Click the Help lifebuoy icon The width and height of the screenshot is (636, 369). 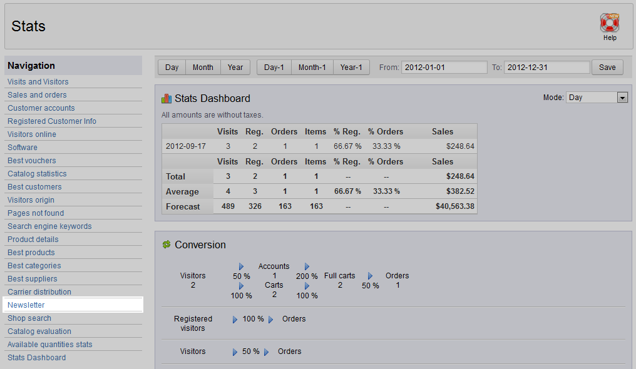click(x=609, y=23)
